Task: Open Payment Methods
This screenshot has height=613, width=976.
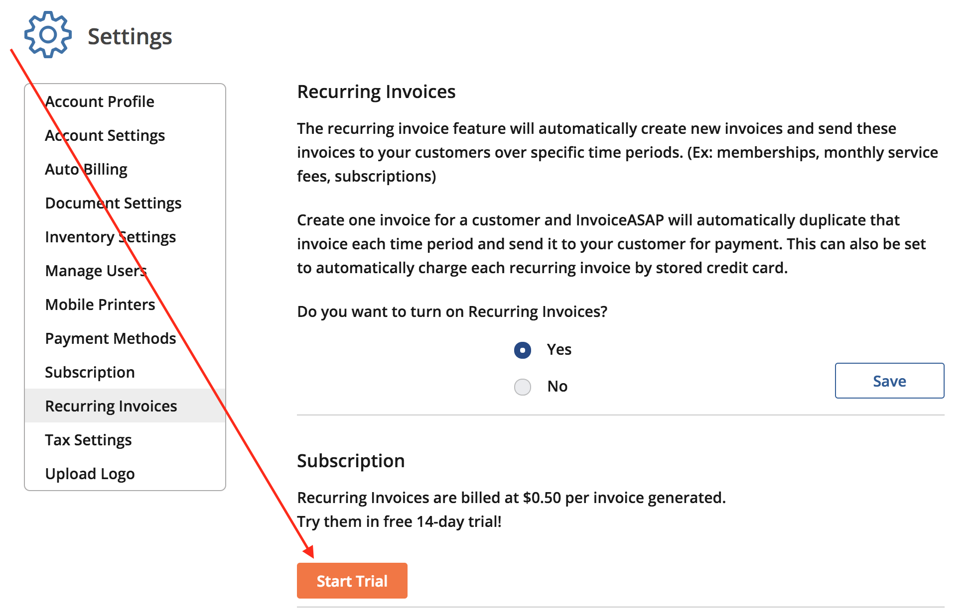Action: pyautogui.click(x=110, y=338)
